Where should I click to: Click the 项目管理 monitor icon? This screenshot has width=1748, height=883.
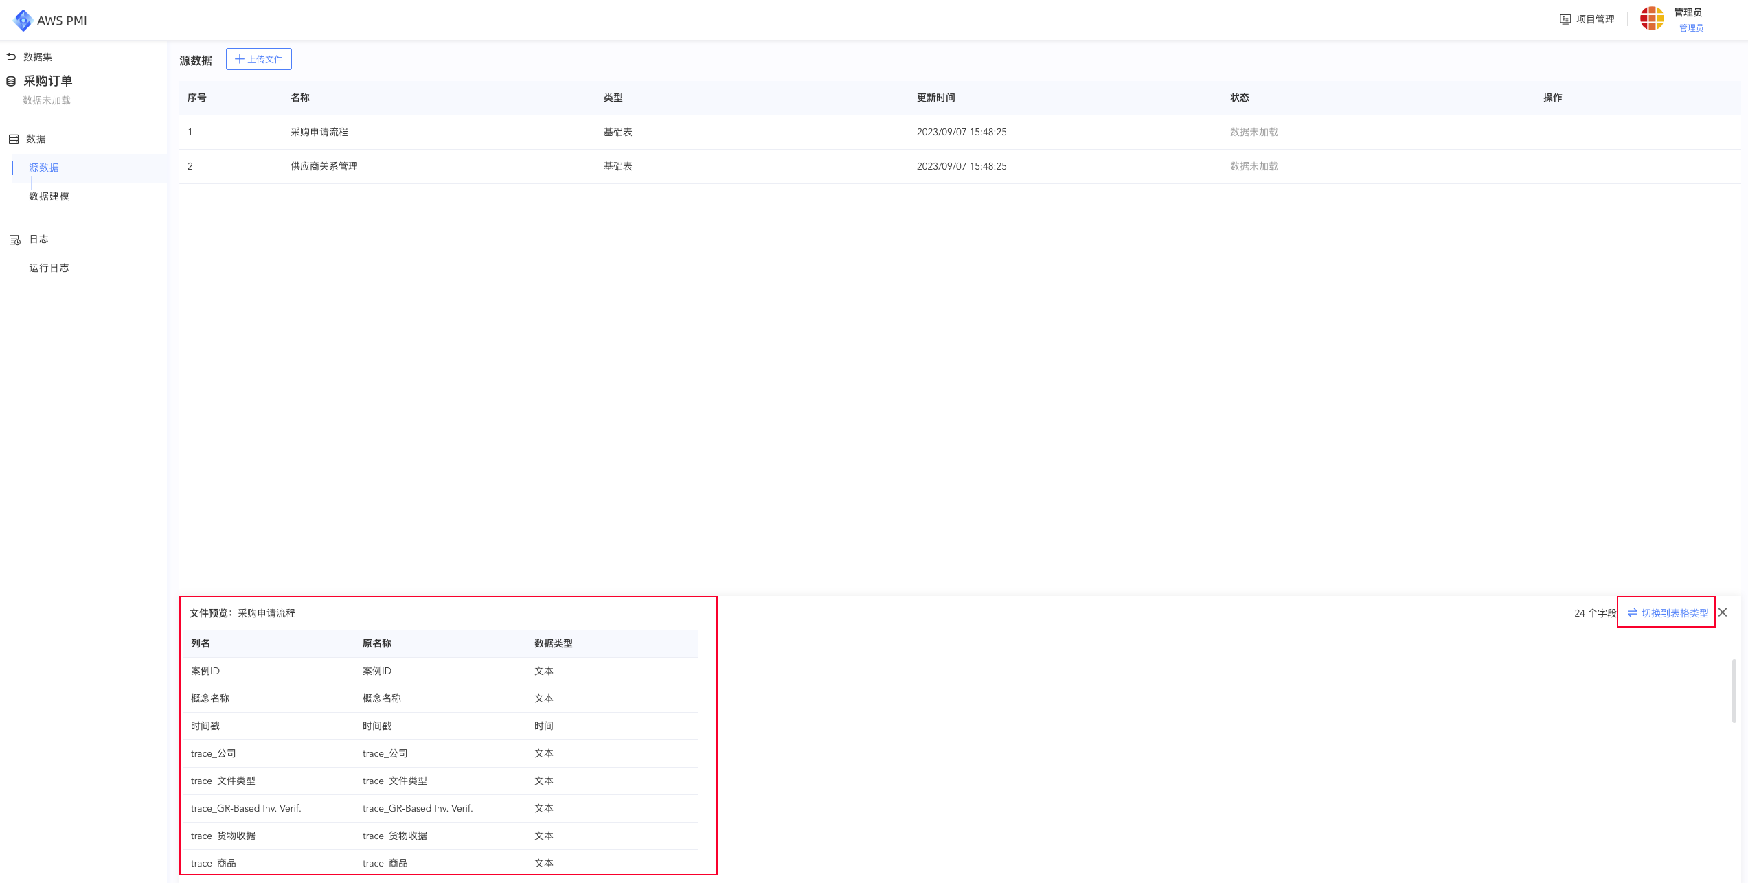pos(1565,19)
